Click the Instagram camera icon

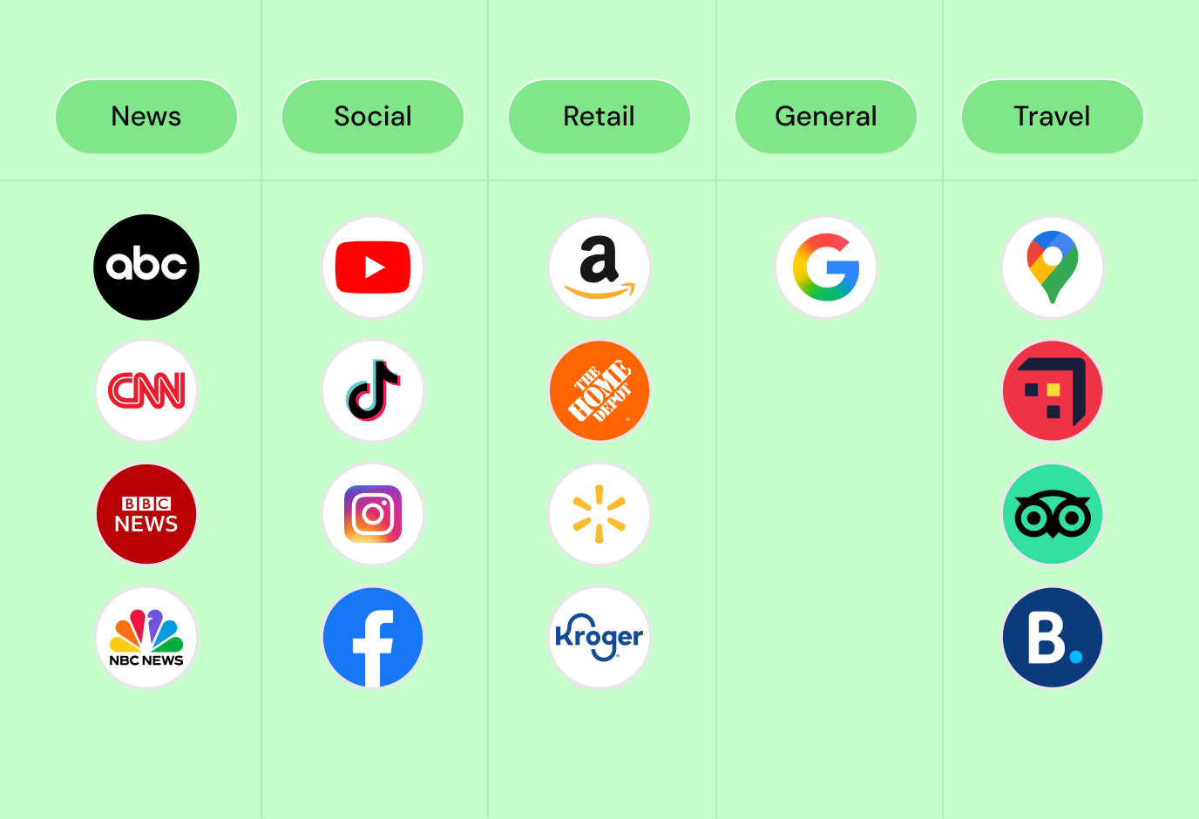click(x=373, y=514)
